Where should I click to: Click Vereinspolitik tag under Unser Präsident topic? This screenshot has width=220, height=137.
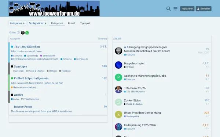pos(132,117)
